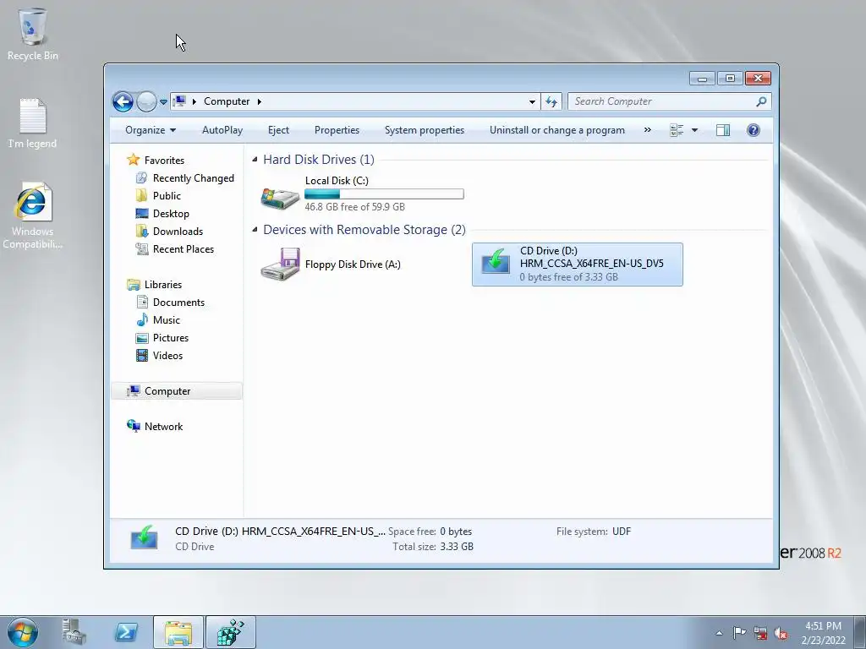Select the I'm legend text file
This screenshot has width=866, height=649.
[x=33, y=123]
